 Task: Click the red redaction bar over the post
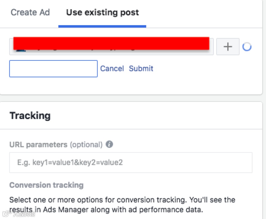coord(111,43)
